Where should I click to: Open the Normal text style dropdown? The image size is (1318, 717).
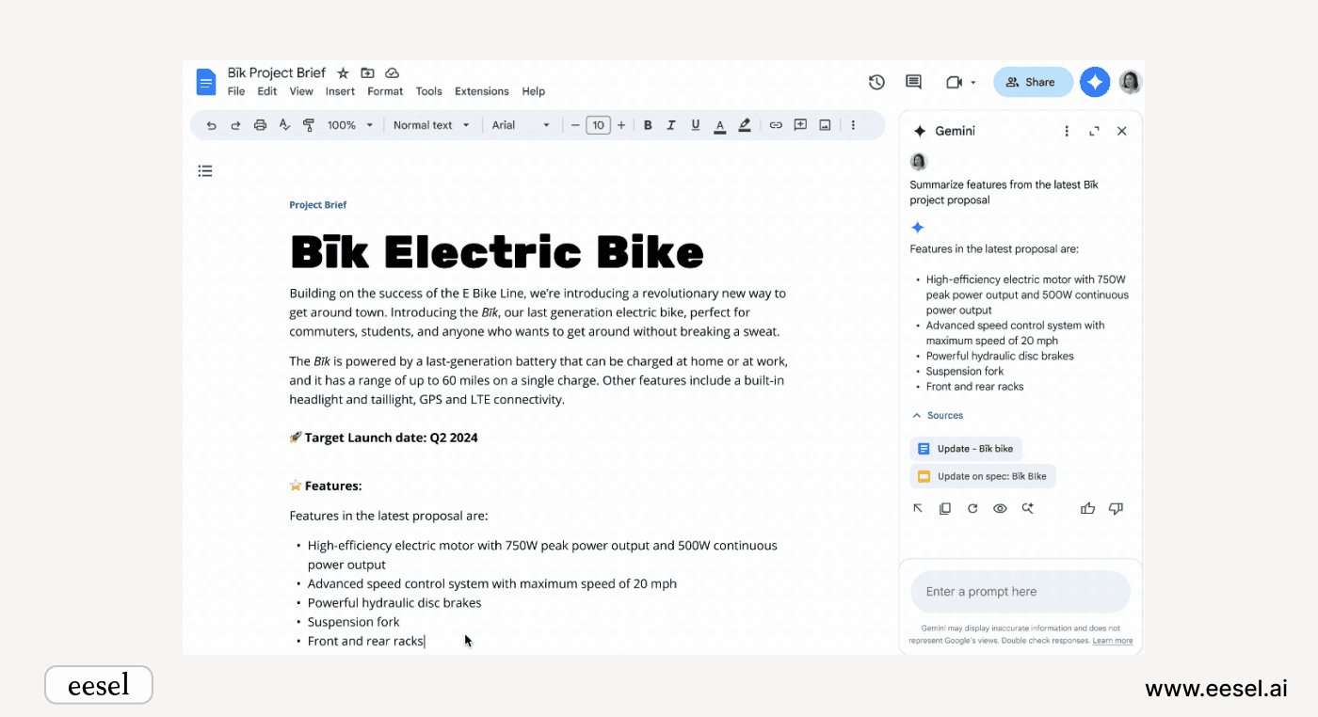(x=431, y=125)
